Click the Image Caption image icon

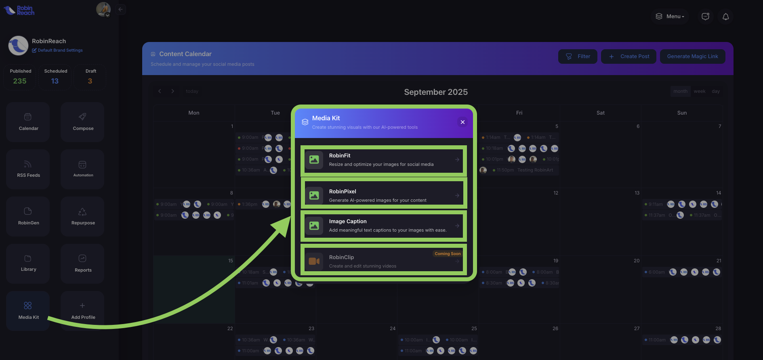[314, 226]
